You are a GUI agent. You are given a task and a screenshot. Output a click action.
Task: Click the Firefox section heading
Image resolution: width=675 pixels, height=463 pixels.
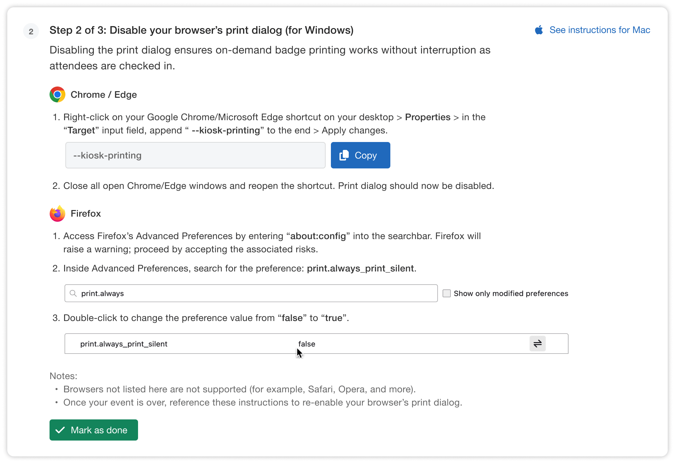(86, 213)
